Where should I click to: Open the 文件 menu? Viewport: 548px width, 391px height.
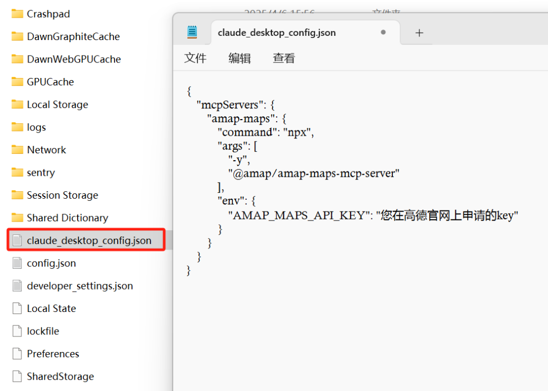point(195,58)
